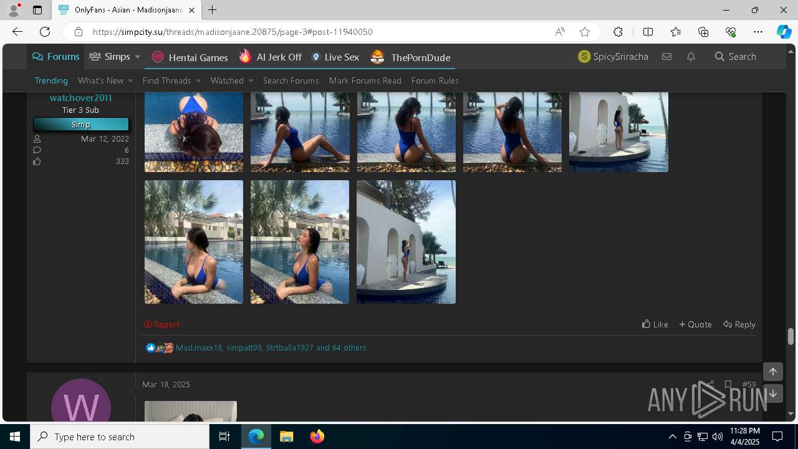The height and width of the screenshot is (449, 798).
Task: Open the Tab actions menu
Action: tap(37, 10)
